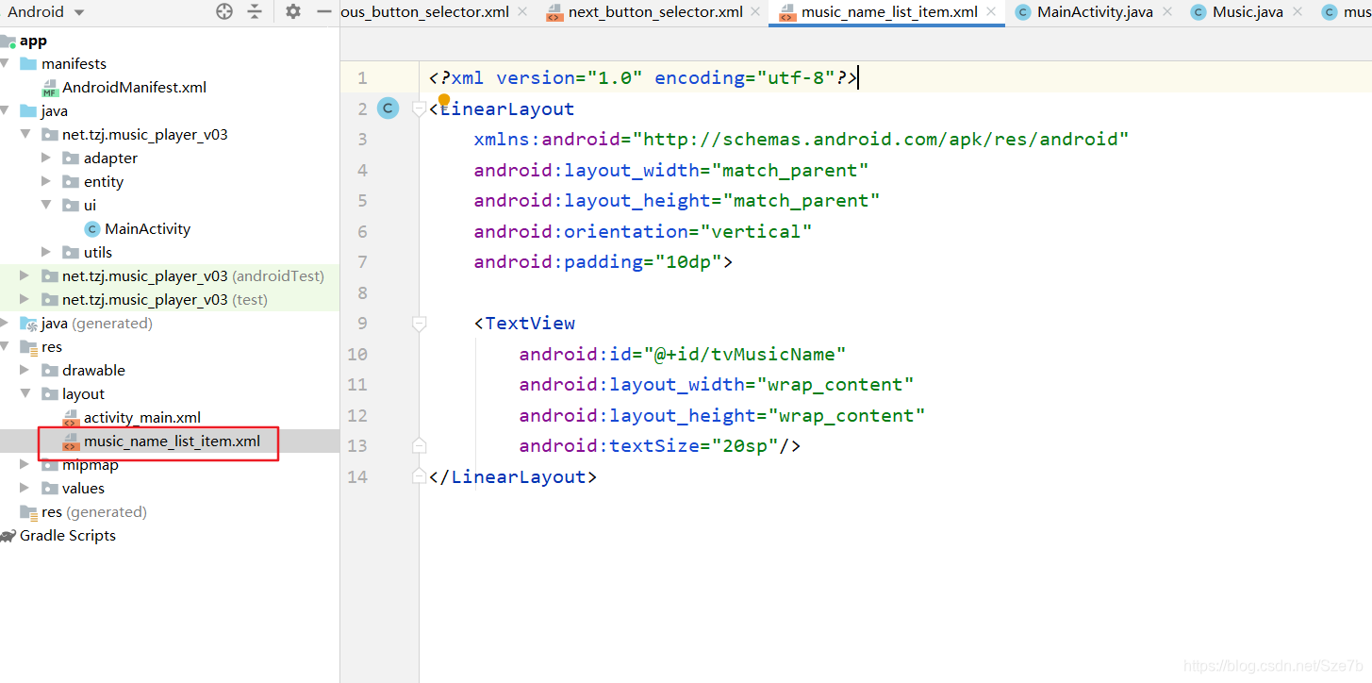Click the locate current file target icon
The width and height of the screenshot is (1372, 683).
224,11
